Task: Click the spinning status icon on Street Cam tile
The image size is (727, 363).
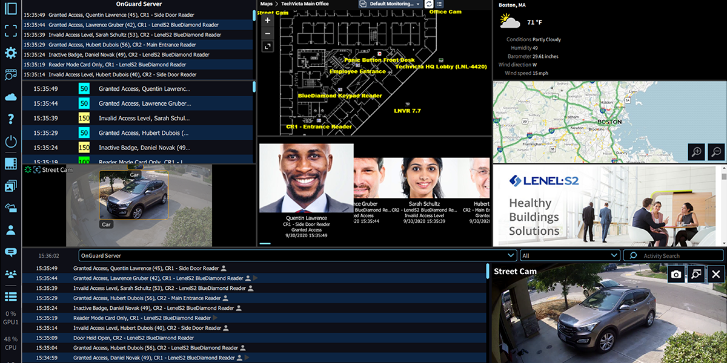Action: 27,170
